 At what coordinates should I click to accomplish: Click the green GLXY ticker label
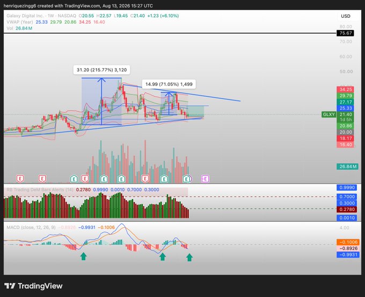point(328,114)
